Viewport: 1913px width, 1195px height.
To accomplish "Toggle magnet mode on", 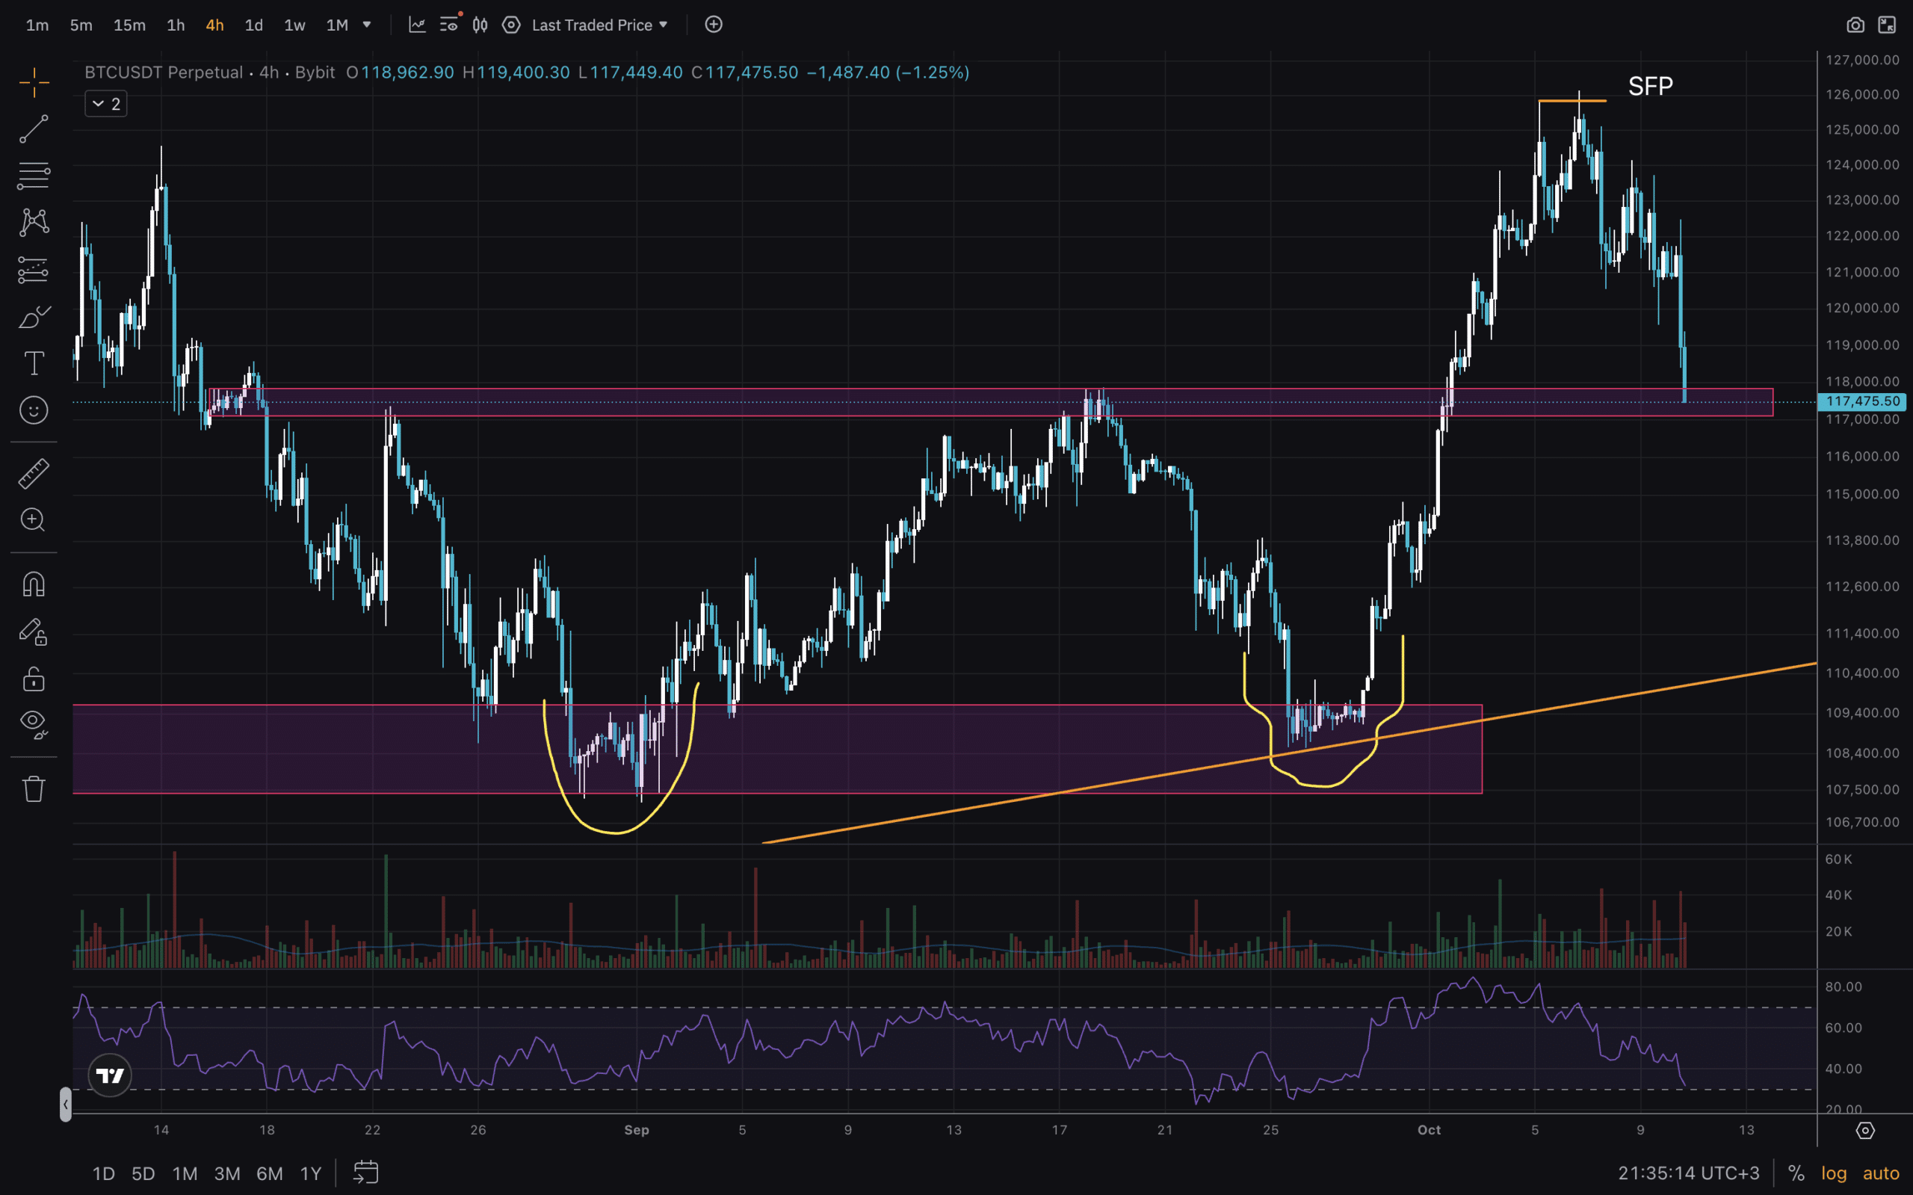I will [x=33, y=584].
